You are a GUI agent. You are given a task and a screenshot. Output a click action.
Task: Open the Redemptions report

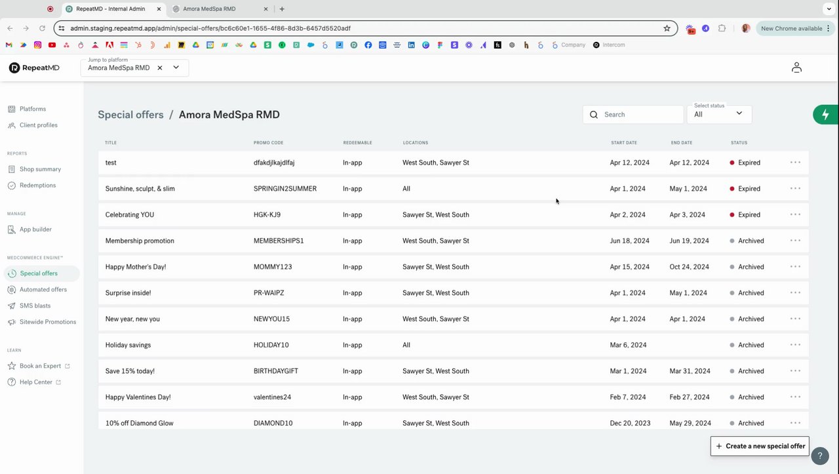pos(32,186)
